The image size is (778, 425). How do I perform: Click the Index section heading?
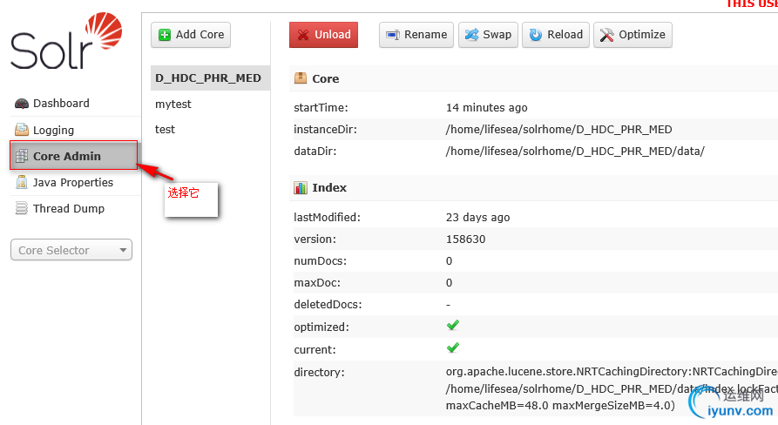[x=329, y=187]
